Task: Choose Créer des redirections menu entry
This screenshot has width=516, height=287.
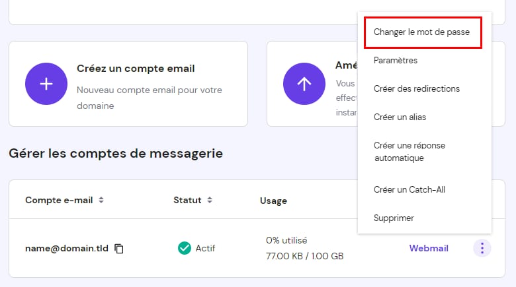Action: click(416, 88)
